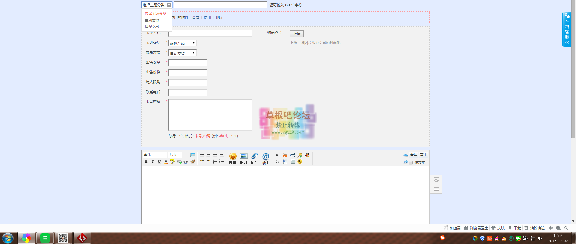Insert a horizontal rule

click(x=186, y=155)
